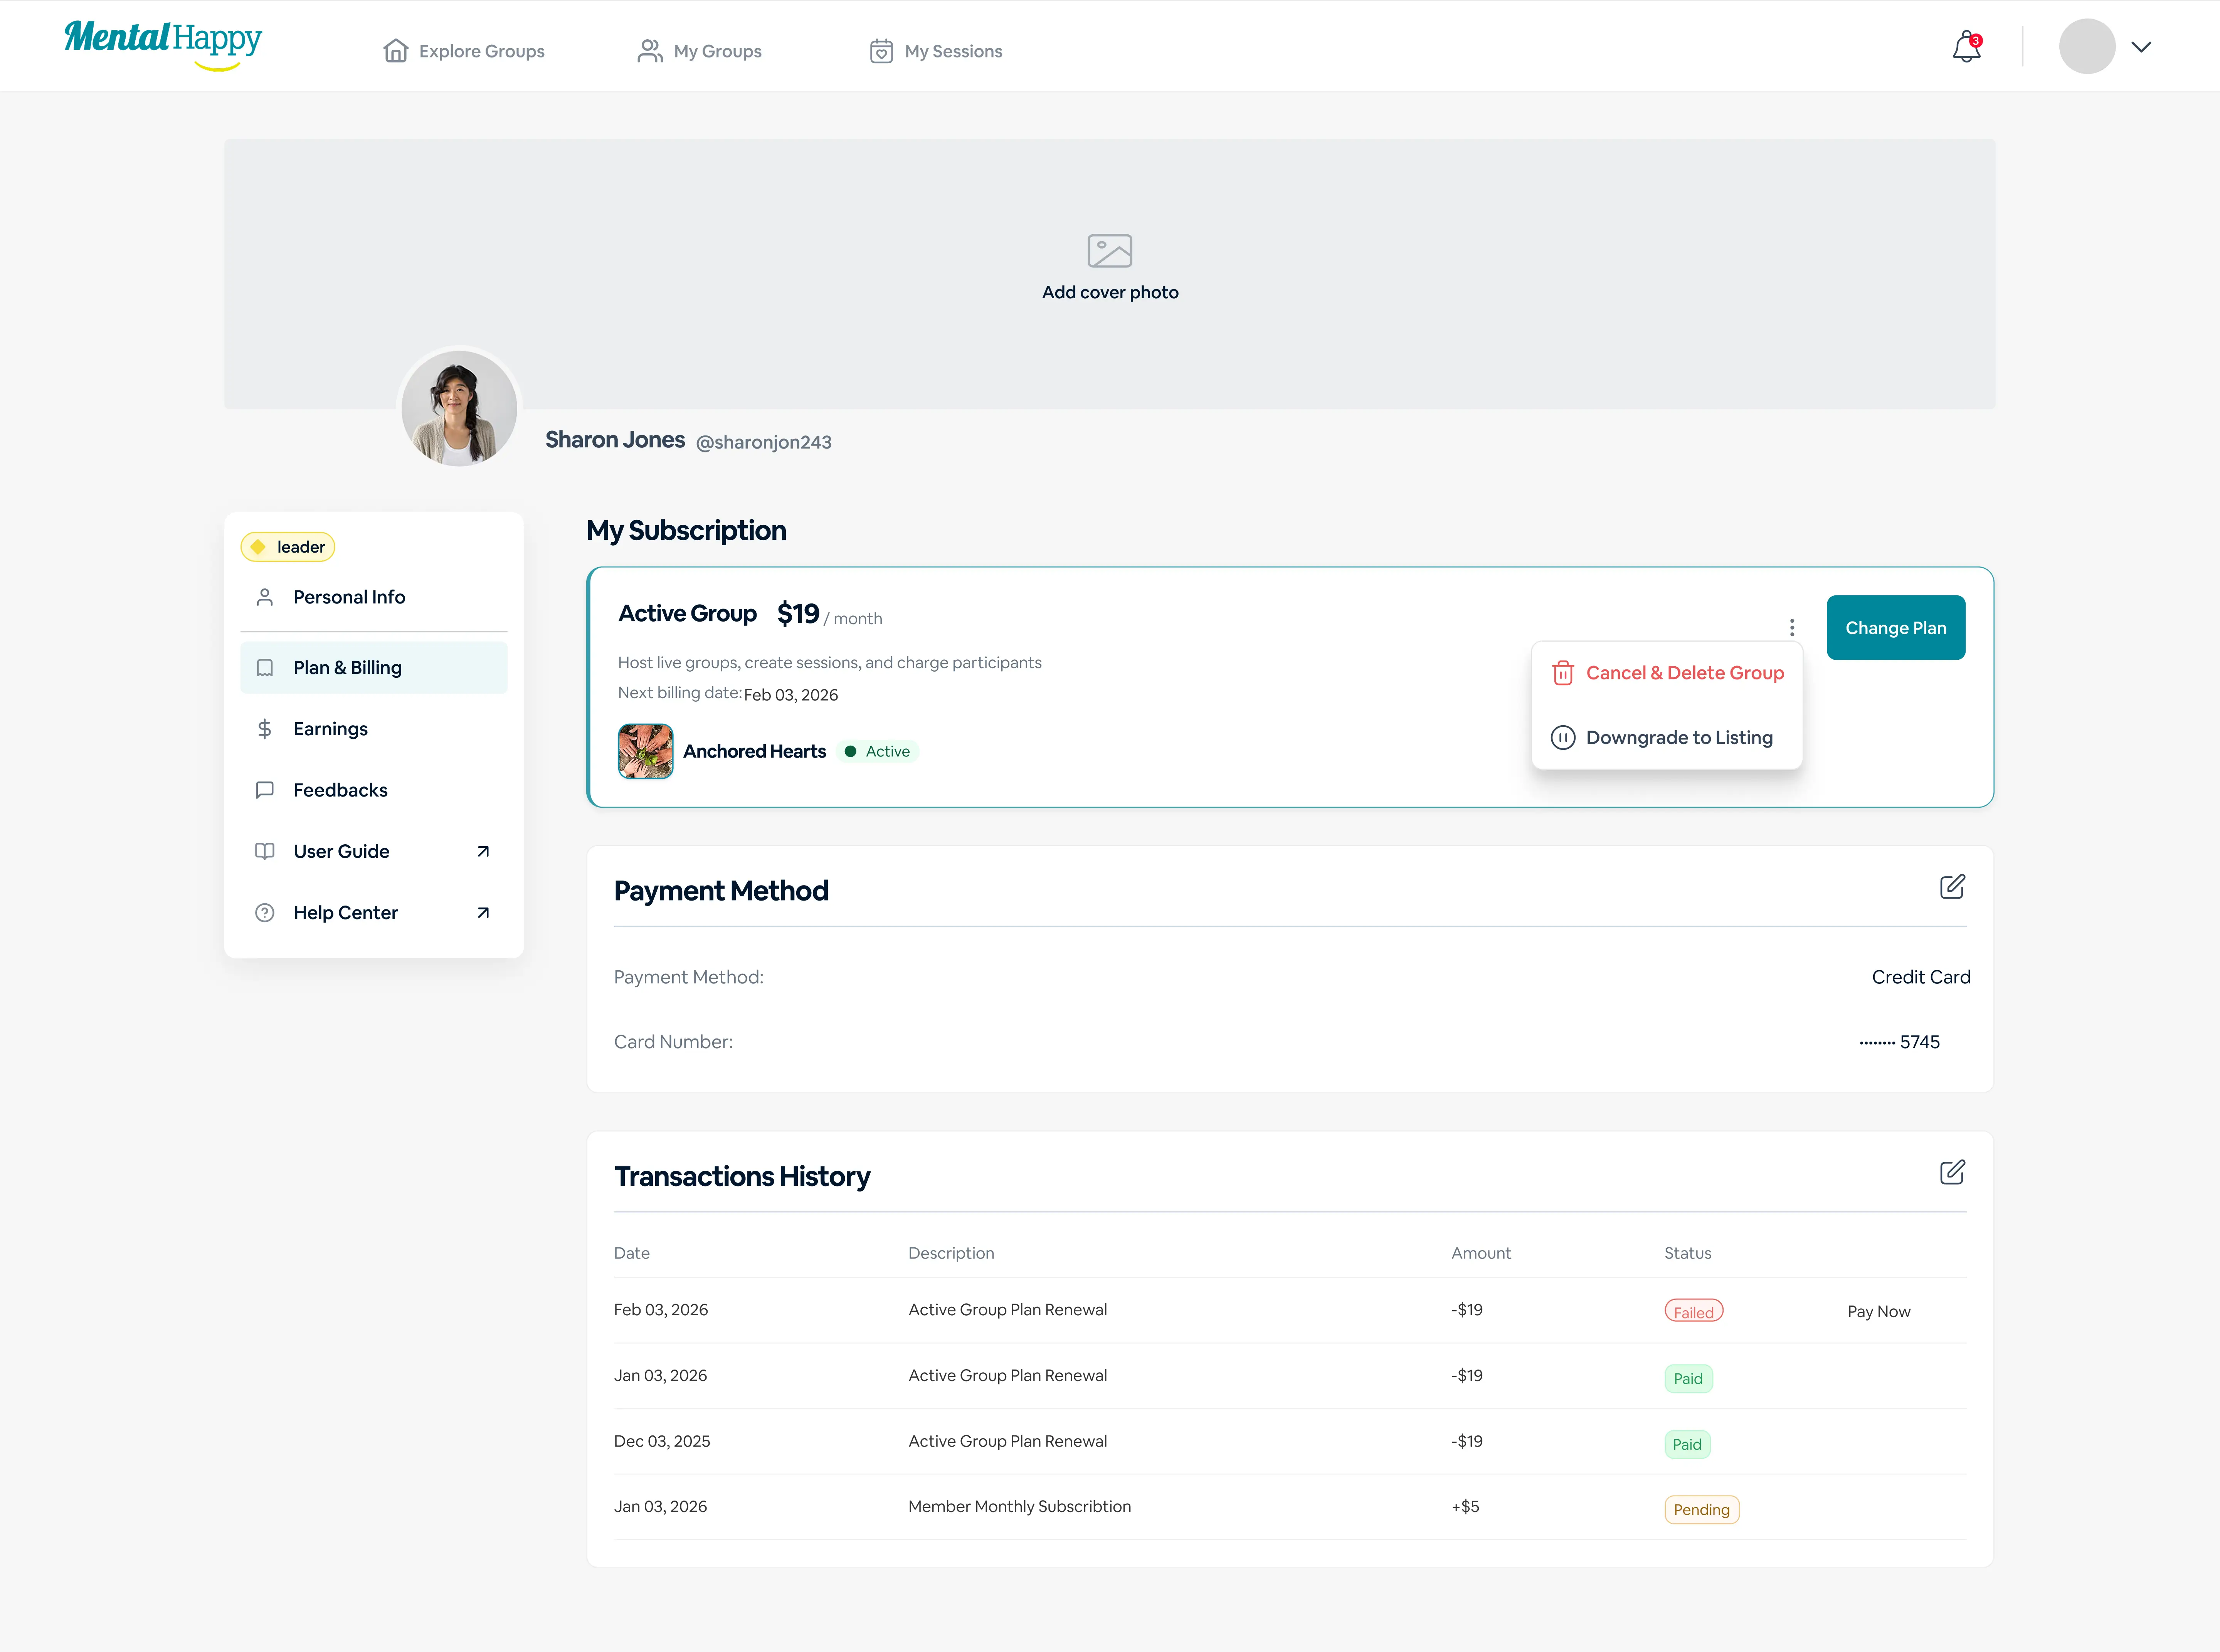The height and width of the screenshot is (1652, 2220).
Task: Click the Feedbacks chat bubble icon
Action: 265,790
